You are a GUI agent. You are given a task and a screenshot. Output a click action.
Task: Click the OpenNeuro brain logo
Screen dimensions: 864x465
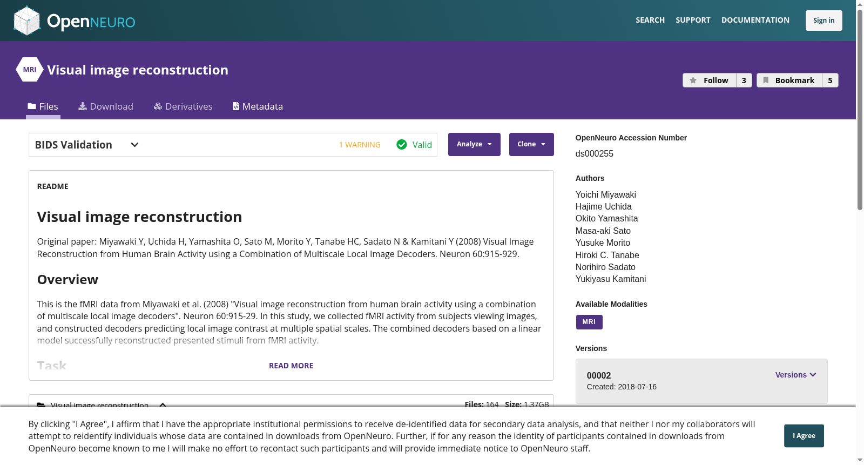(27, 21)
